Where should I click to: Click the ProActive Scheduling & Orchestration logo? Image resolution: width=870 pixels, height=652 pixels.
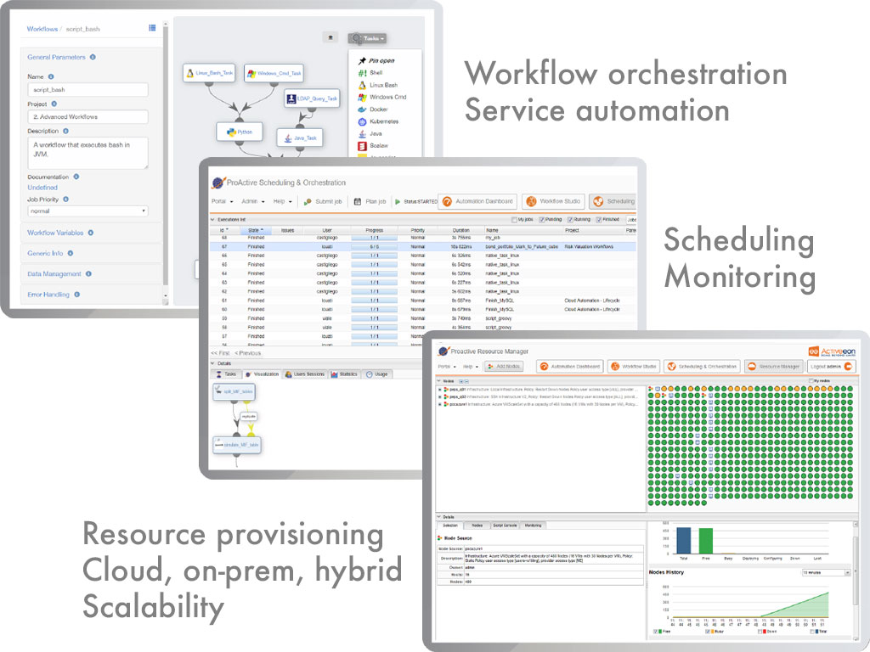(x=218, y=183)
